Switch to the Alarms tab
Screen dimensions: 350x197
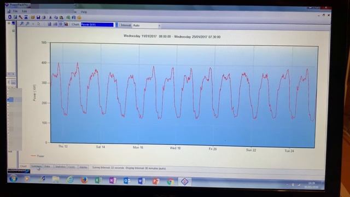coord(83,167)
